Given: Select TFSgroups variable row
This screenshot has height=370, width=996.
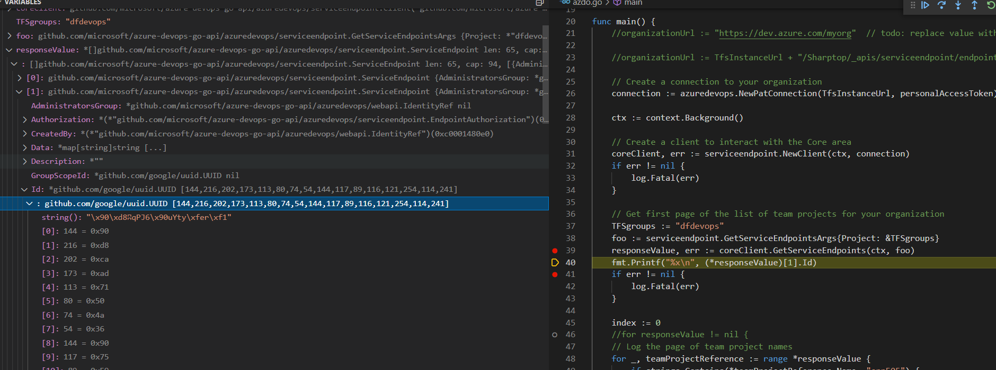Looking at the screenshot, I should click(274, 22).
